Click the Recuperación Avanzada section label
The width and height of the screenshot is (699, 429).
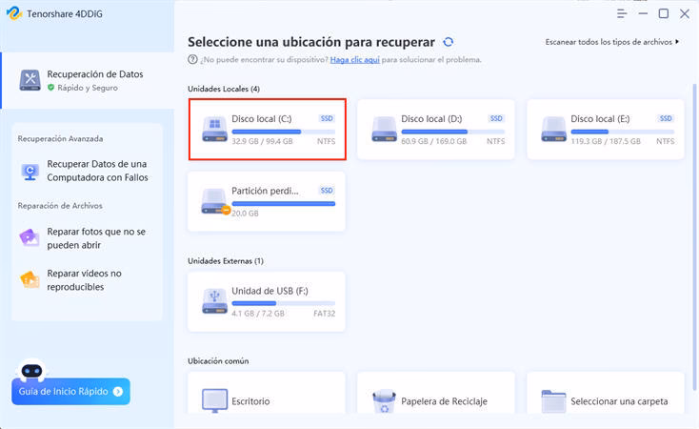pyautogui.click(x=60, y=139)
